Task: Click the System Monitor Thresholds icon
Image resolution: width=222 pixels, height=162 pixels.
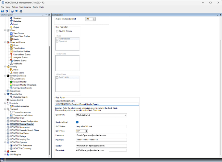Action: point(11,85)
